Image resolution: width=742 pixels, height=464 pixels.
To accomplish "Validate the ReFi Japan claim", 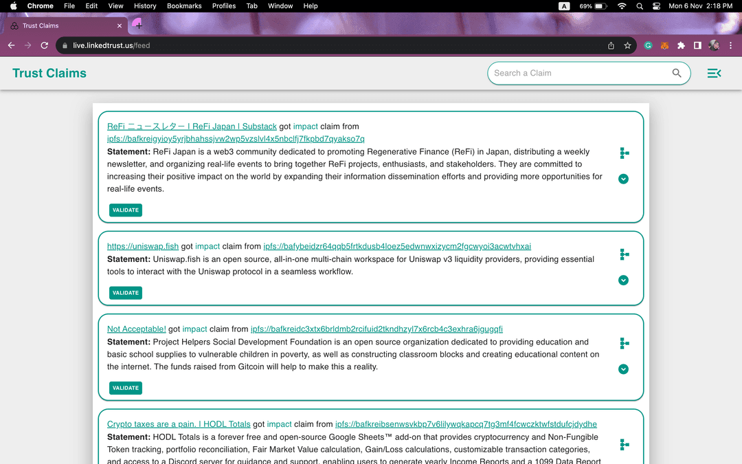I will [x=126, y=210].
